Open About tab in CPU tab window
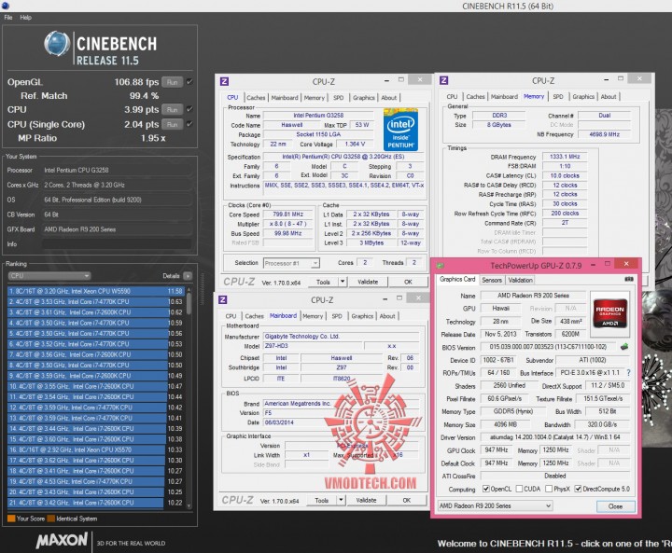The width and height of the screenshot is (672, 553). 388,98
